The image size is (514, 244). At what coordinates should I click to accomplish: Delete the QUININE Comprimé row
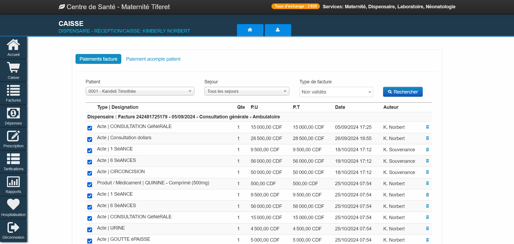(x=427, y=183)
